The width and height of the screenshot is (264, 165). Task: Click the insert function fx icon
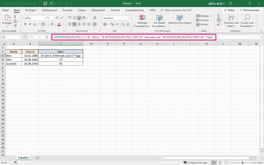47,37
